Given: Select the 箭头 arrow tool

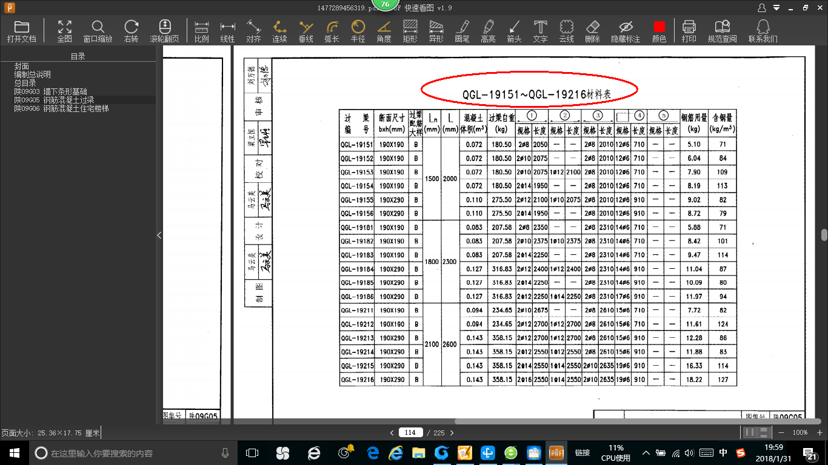Looking at the screenshot, I should (x=514, y=31).
